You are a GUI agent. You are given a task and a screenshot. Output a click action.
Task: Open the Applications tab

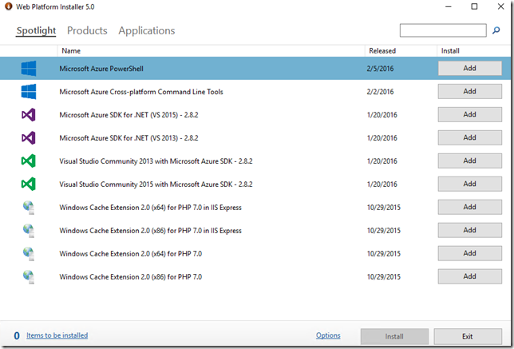coord(147,30)
